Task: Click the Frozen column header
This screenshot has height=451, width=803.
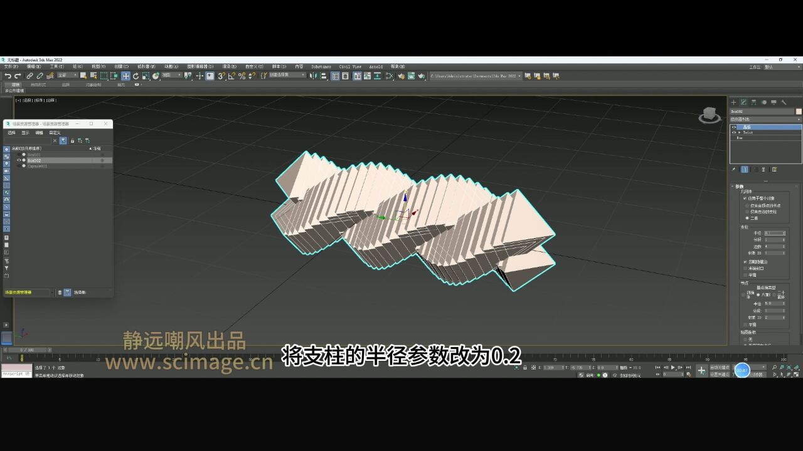Action: pos(97,148)
